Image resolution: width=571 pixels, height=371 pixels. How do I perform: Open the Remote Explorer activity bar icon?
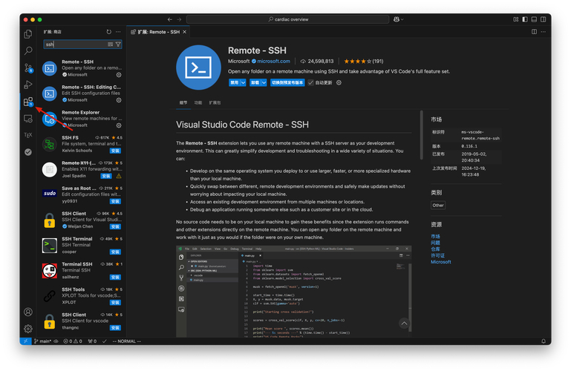tap(28, 119)
